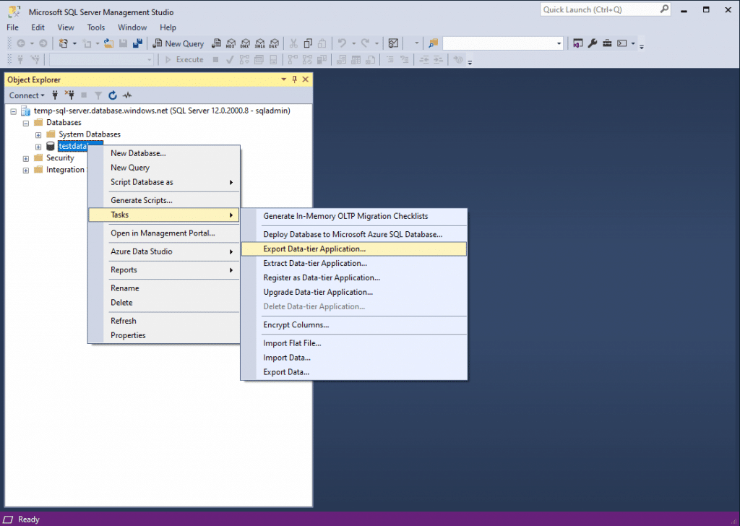Collapse the temp-sql-server node
Image resolution: width=740 pixels, height=526 pixels.
pyautogui.click(x=13, y=111)
